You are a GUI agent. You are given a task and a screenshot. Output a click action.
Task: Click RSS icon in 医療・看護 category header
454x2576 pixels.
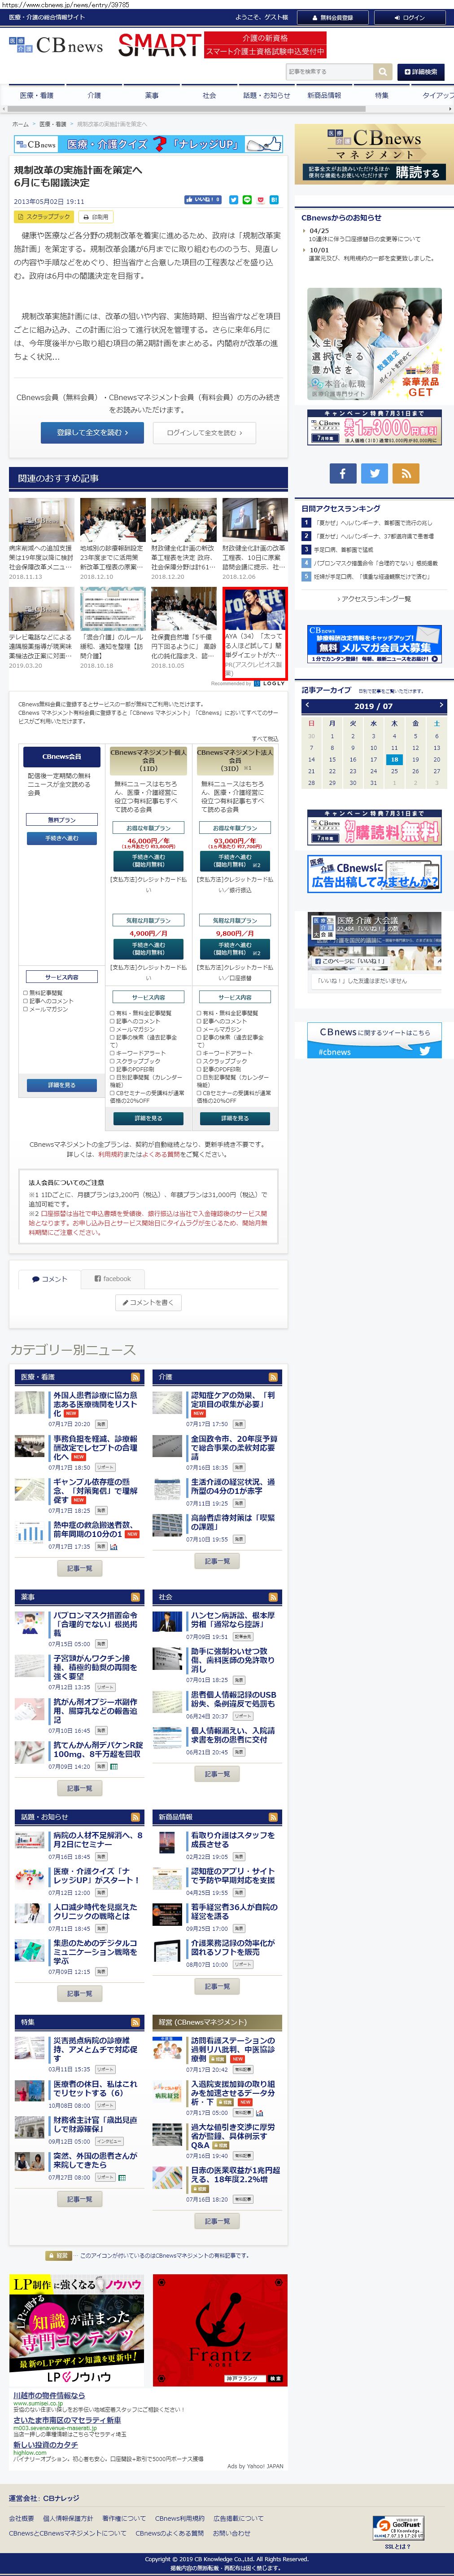point(136,1377)
